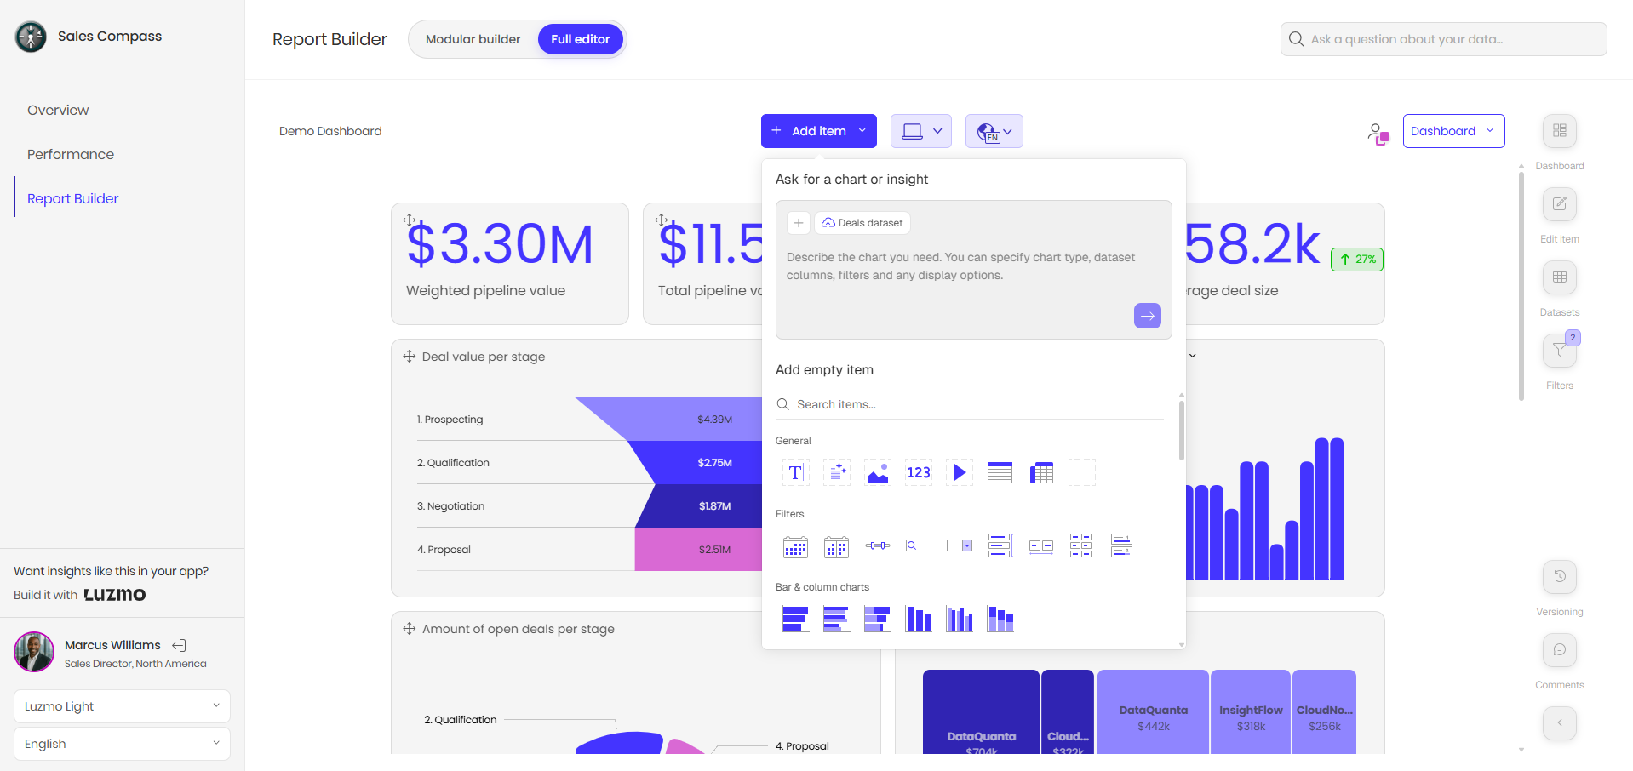Insert an Image item from General
Image resolution: width=1633 pixels, height=771 pixels.
pos(877,472)
